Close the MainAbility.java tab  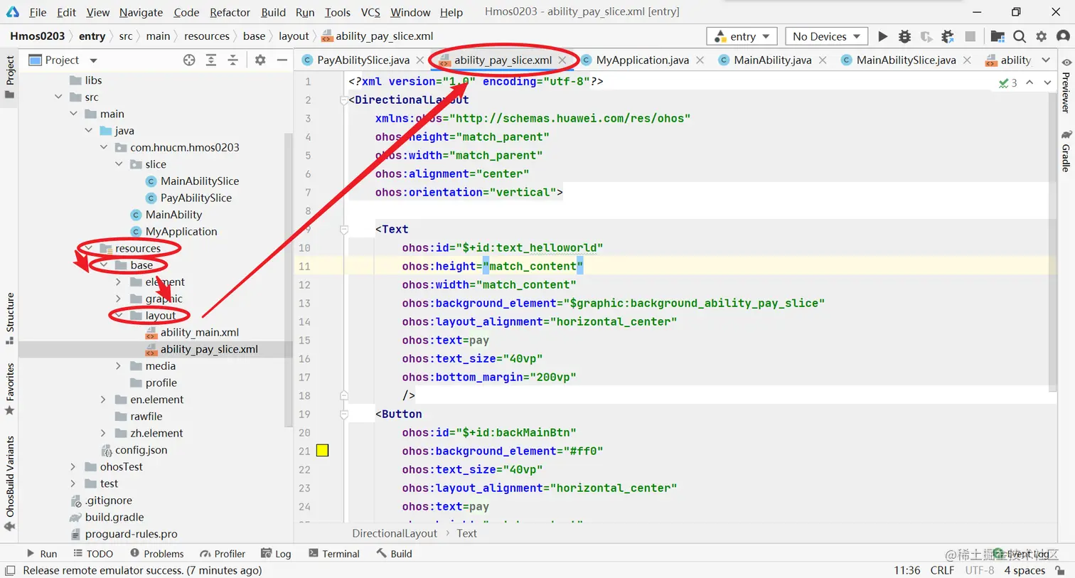point(822,60)
